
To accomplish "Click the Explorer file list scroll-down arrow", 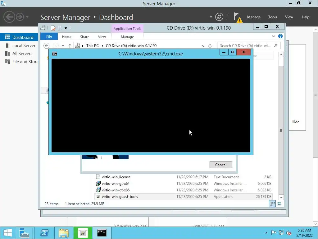I will (281, 197).
